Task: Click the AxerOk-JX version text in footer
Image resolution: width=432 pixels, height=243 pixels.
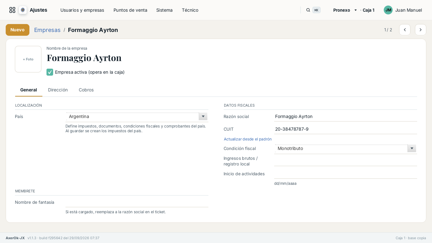Action: coord(52,238)
